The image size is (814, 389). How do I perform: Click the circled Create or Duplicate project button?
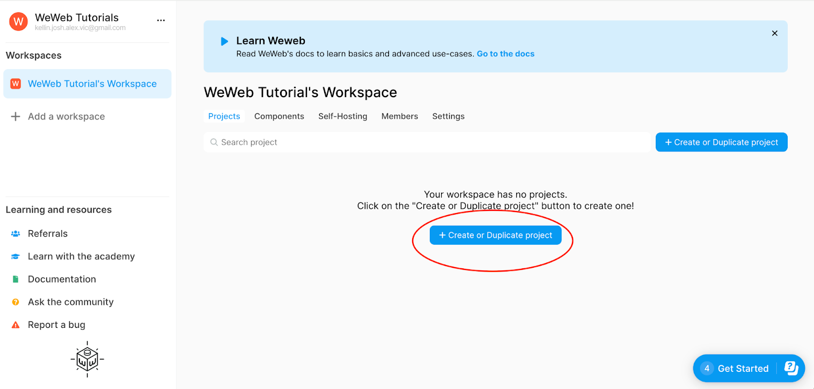[x=495, y=234]
